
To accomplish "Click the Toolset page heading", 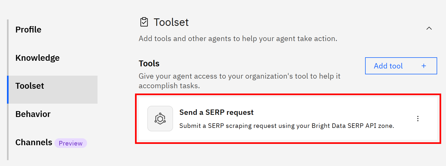I will coord(171,22).
